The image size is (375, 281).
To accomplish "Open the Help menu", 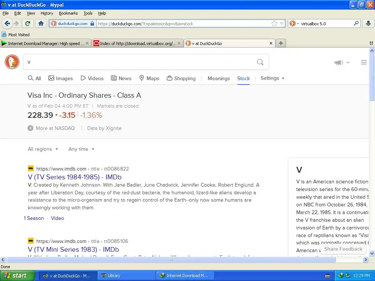I will [102, 13].
